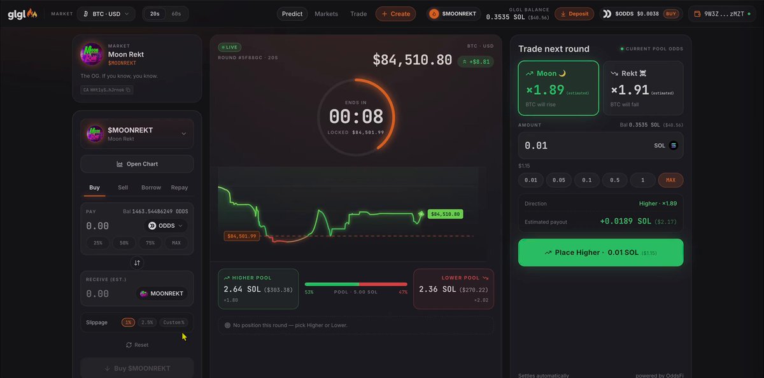The width and height of the screenshot is (764, 378).
Task: Click the Higher/Lower pool ratio bar
Action: 356,284
